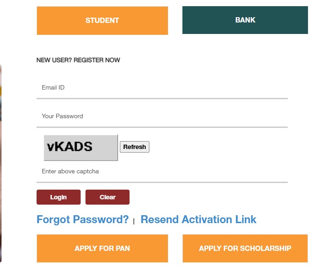This screenshot has height=269, width=334.
Task: Click the dark red Clear button
Action: click(x=108, y=197)
